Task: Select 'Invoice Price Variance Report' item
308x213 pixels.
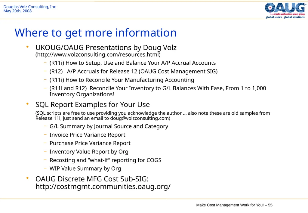Action: (x=88, y=135)
